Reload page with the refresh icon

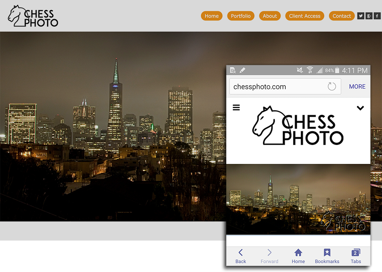click(x=332, y=86)
